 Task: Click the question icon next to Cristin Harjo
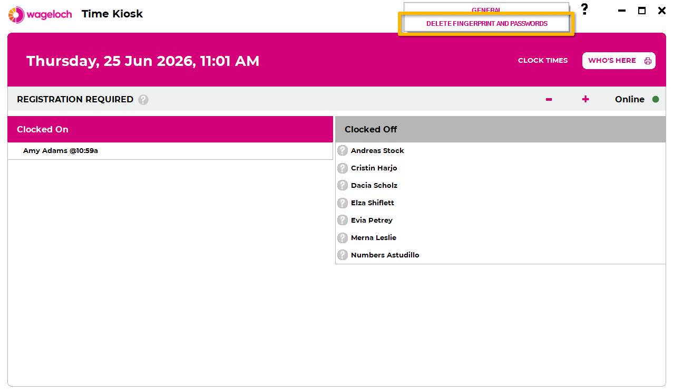click(x=343, y=168)
